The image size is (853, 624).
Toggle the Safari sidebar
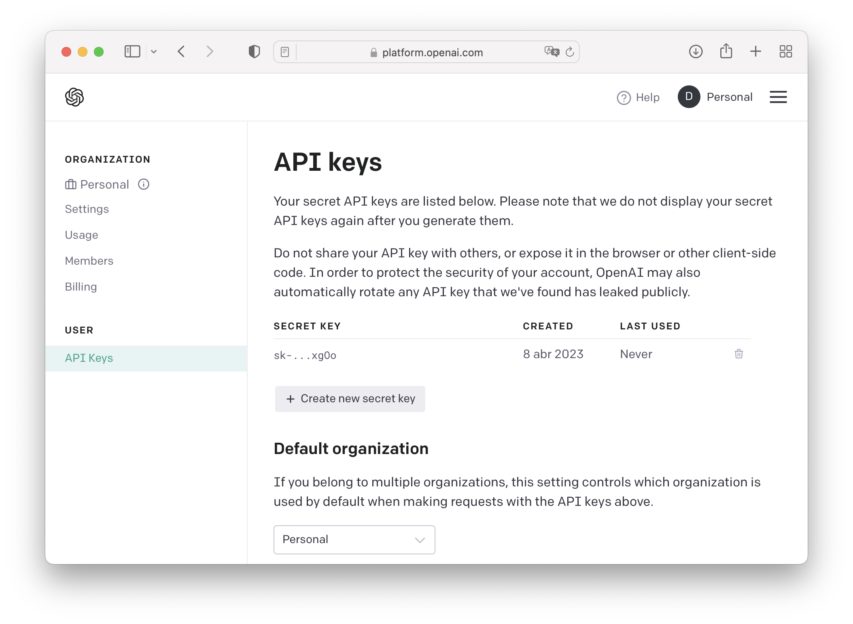(x=132, y=52)
